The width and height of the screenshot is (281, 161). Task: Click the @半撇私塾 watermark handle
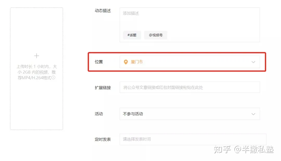pyautogui.click(x=254, y=149)
